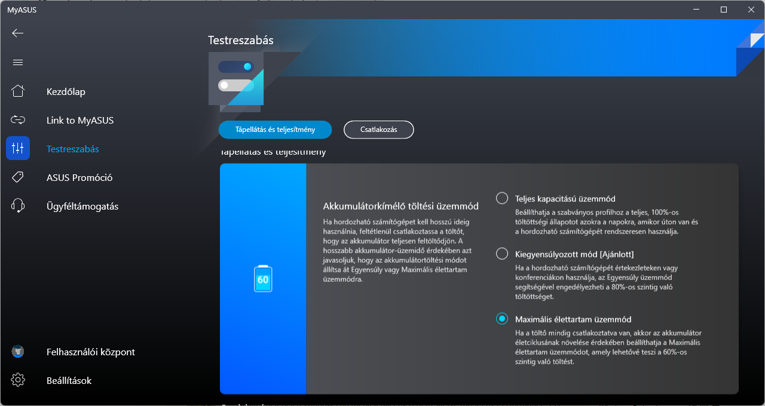The height and width of the screenshot is (406, 765).
Task: Go to Testreszabás in sidebar
Action: click(x=73, y=149)
